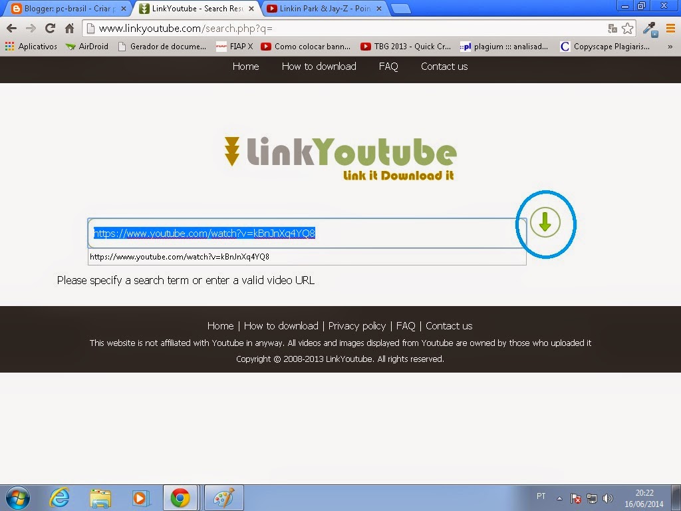
Task: Reload the page with the refresh icon
Action: tap(50, 28)
